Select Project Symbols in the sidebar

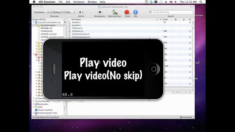click(45, 110)
